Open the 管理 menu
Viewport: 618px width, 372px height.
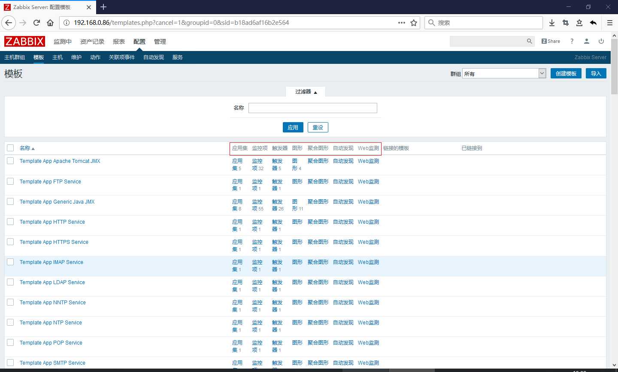160,42
